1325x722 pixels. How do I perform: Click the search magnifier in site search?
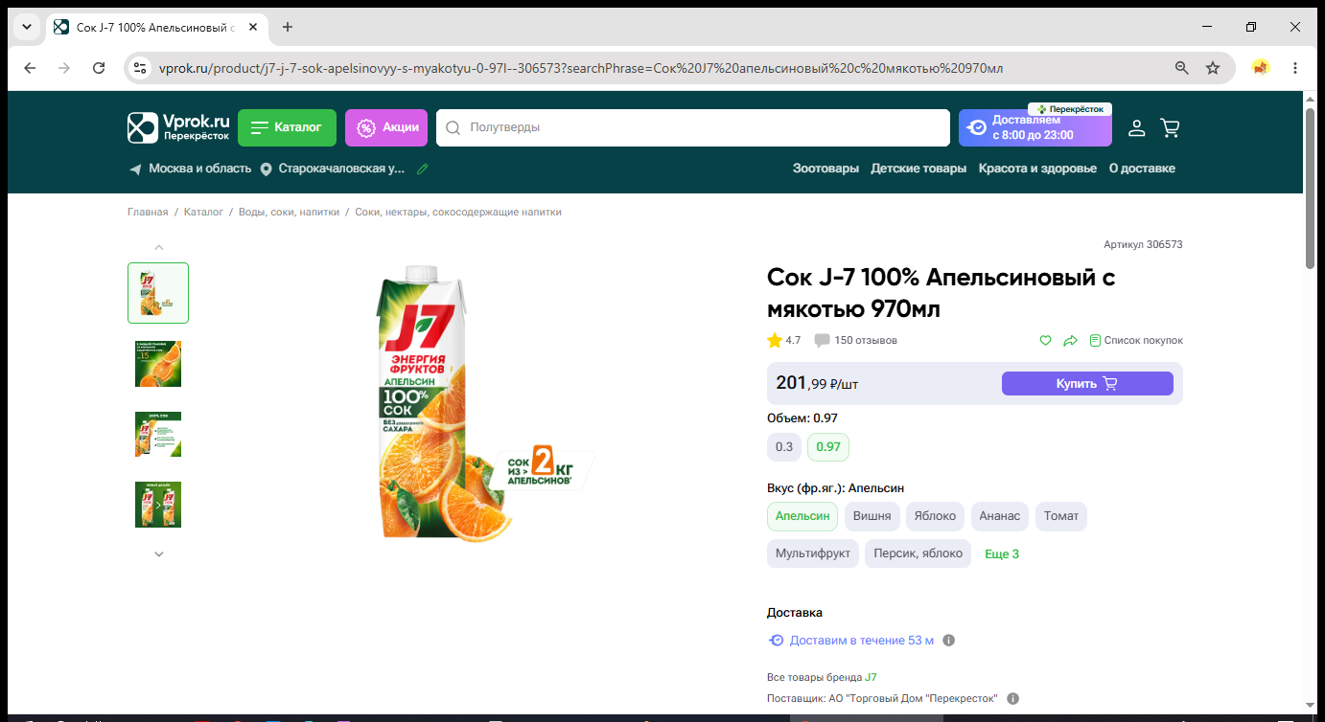tap(453, 127)
